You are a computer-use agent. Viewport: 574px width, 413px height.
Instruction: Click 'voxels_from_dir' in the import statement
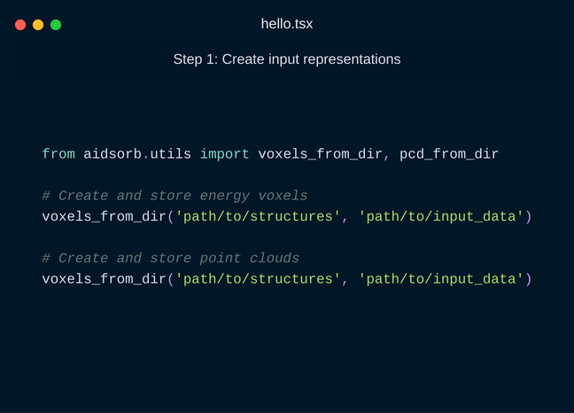click(320, 154)
